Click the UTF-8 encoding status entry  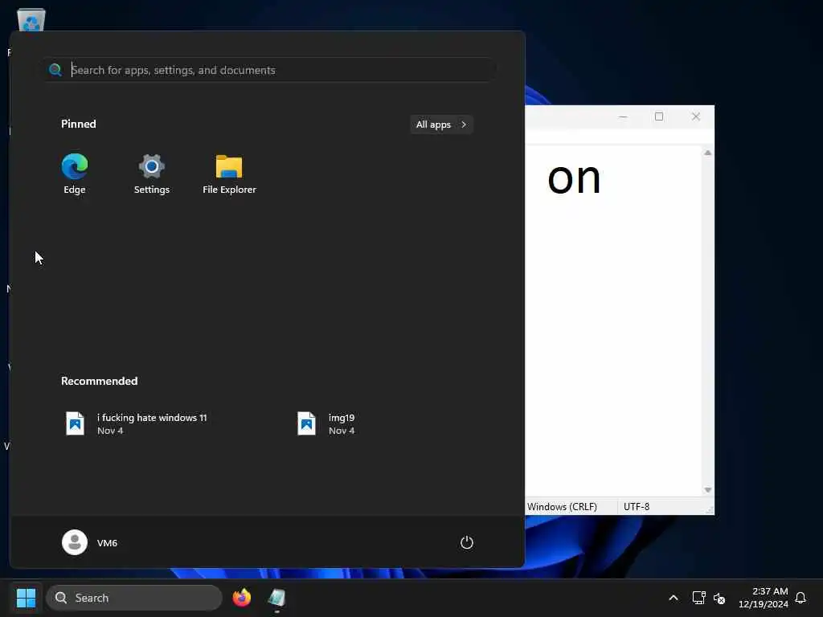(637, 507)
